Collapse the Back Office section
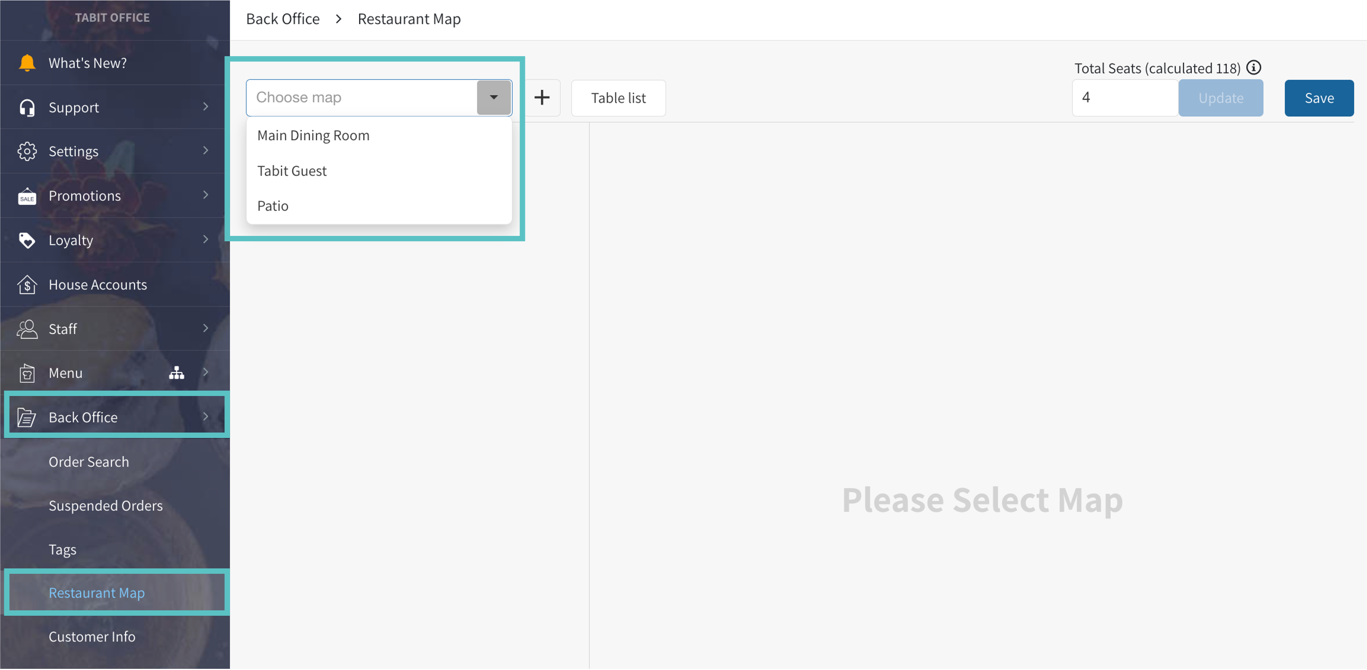This screenshot has height=670, width=1367. tap(206, 417)
